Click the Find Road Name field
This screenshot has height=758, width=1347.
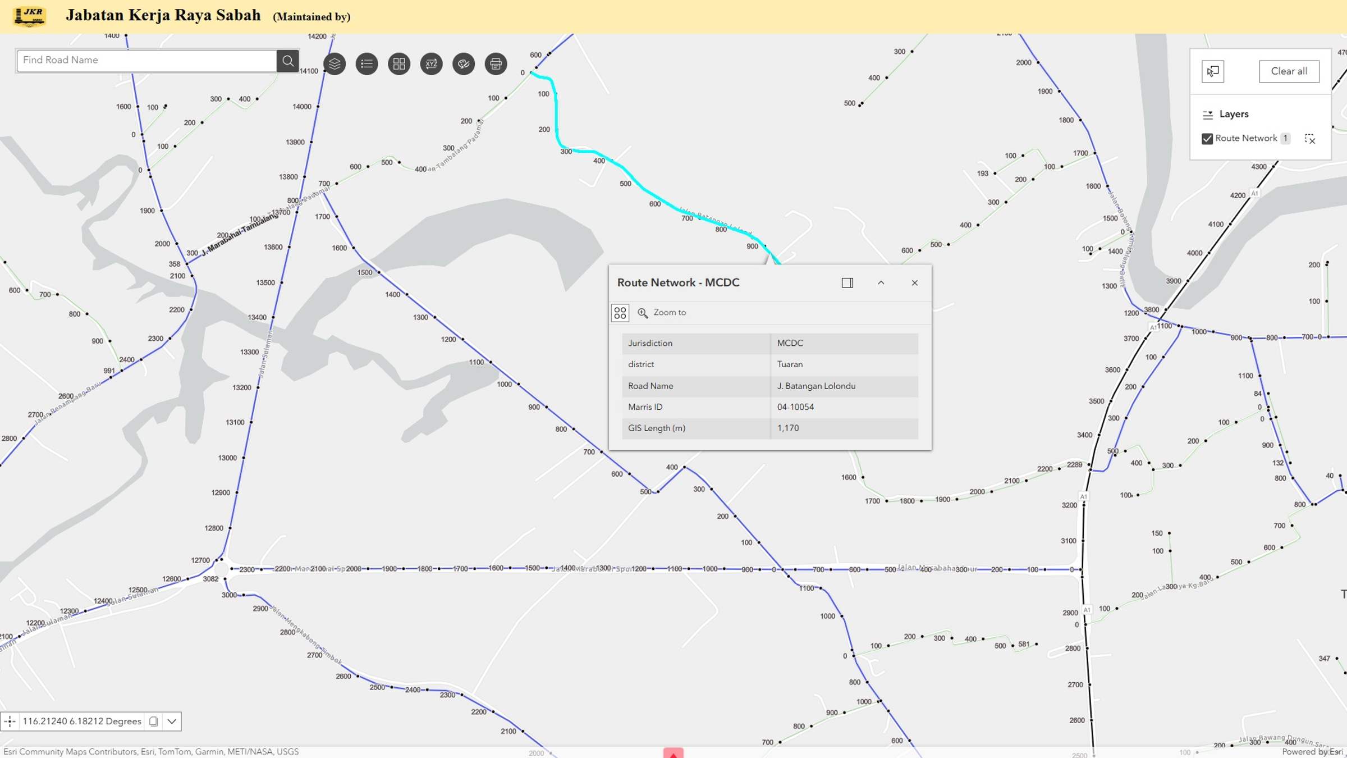147,61
